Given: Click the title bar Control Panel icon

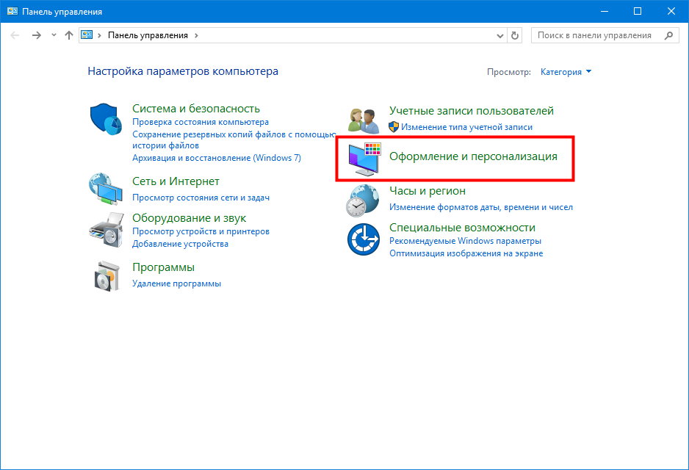Looking at the screenshot, I should coord(12,12).
